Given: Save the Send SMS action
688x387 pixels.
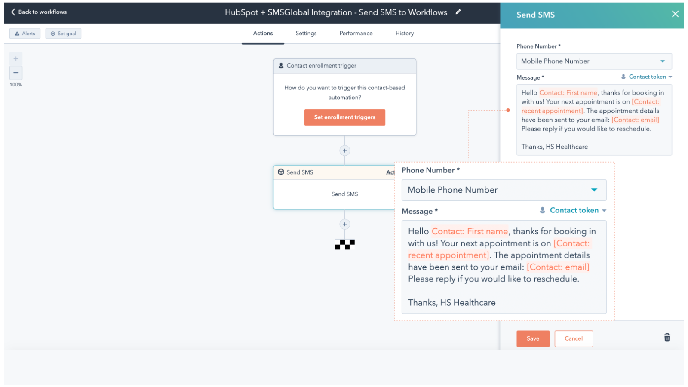Looking at the screenshot, I should (x=533, y=338).
